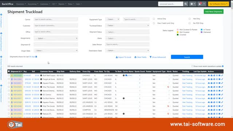
Task: Click the universal search input box
Action: coord(171,4)
